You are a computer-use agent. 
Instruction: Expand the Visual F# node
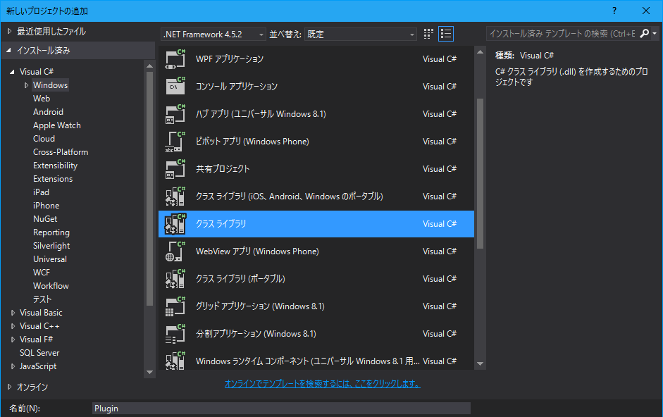click(12, 339)
